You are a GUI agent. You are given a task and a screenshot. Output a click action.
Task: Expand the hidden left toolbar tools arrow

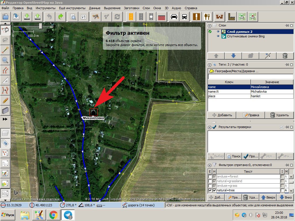click(5, 119)
